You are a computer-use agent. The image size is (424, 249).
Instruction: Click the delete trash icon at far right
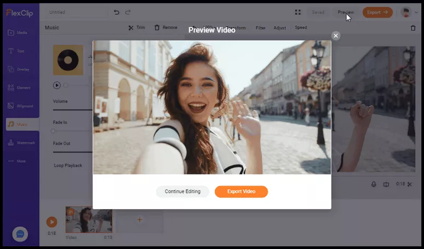tap(413, 28)
